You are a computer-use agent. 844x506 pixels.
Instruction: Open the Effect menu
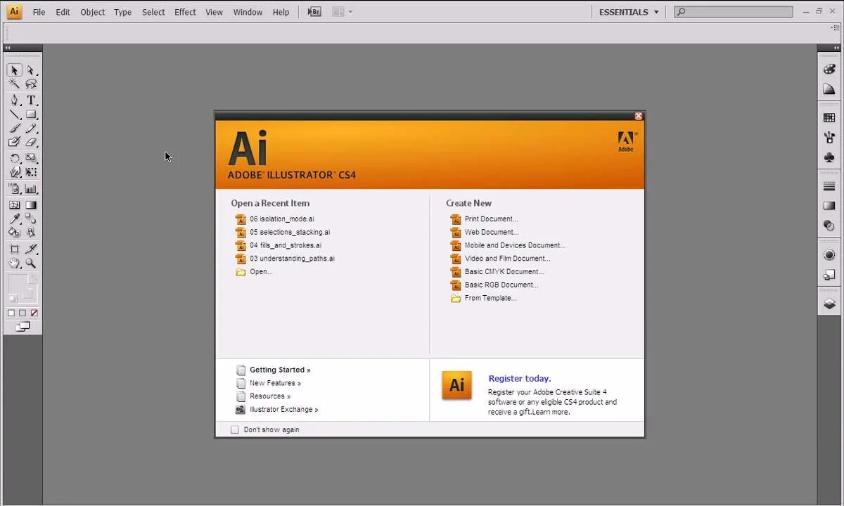[x=185, y=12]
